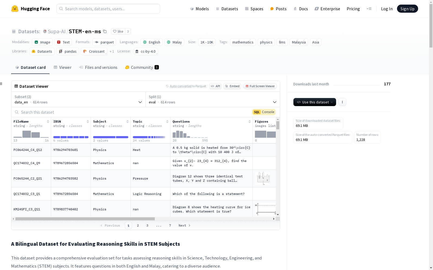Screen dimensions: 433x270
Task: Open the Community tab
Action: pos(142,67)
